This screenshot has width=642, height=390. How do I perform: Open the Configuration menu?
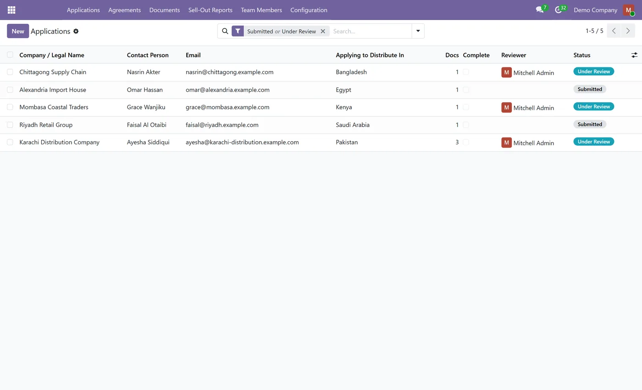[309, 10]
